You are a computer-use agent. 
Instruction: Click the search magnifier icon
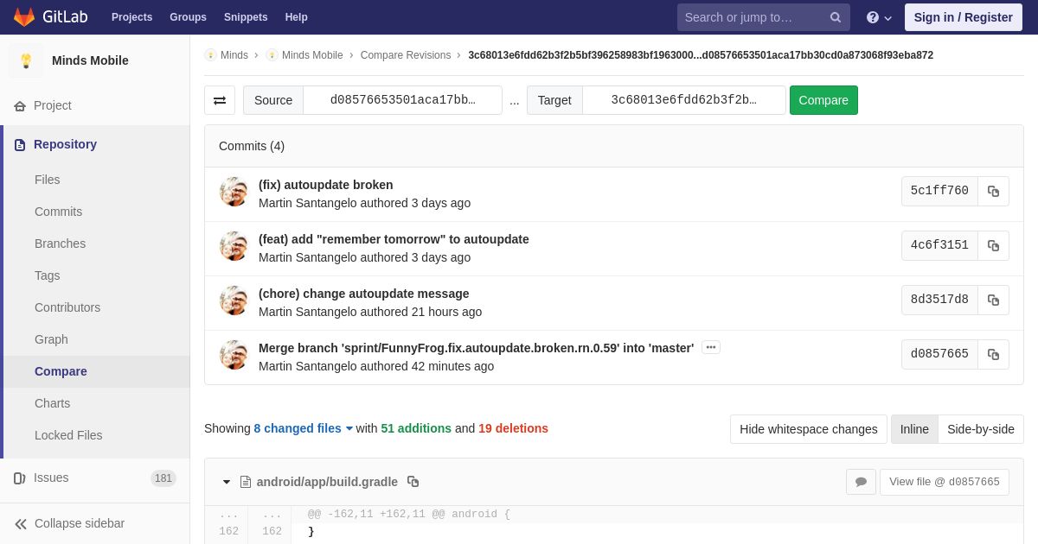(835, 17)
